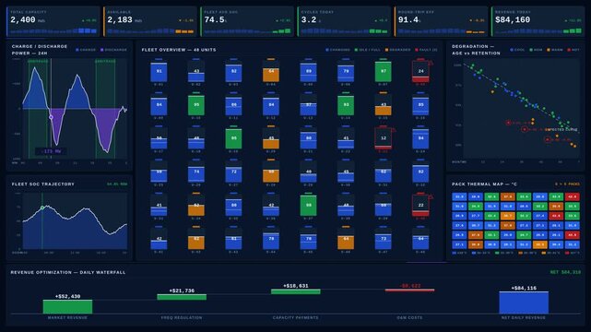Click the Freq Regulation +$21,736 bar
This screenshot has width=591, height=332.
[182, 297]
